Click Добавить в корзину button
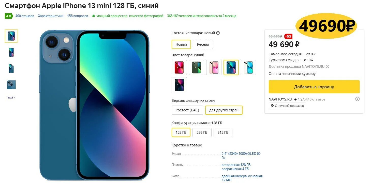The width and height of the screenshot is (372, 186). [314, 87]
